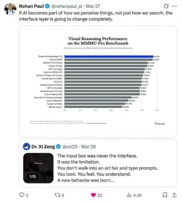Viewport: 182px width, 202px height.
Task: Click the blue Chance AI Visual Agent bar
Action: click(109, 56)
